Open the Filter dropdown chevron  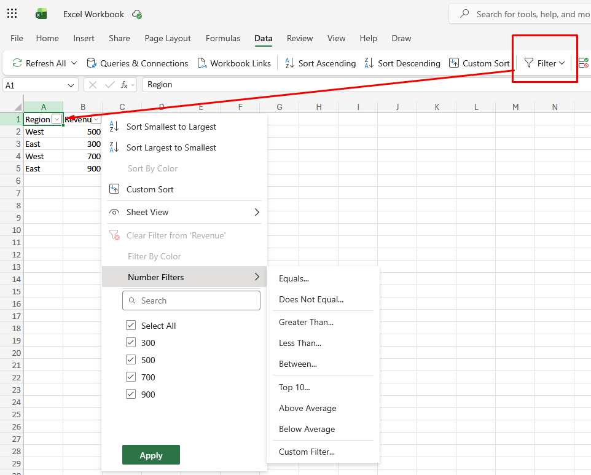click(562, 63)
